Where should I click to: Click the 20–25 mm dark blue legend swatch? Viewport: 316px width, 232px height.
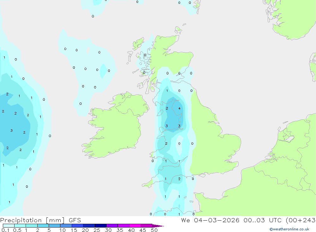tap(89, 226)
